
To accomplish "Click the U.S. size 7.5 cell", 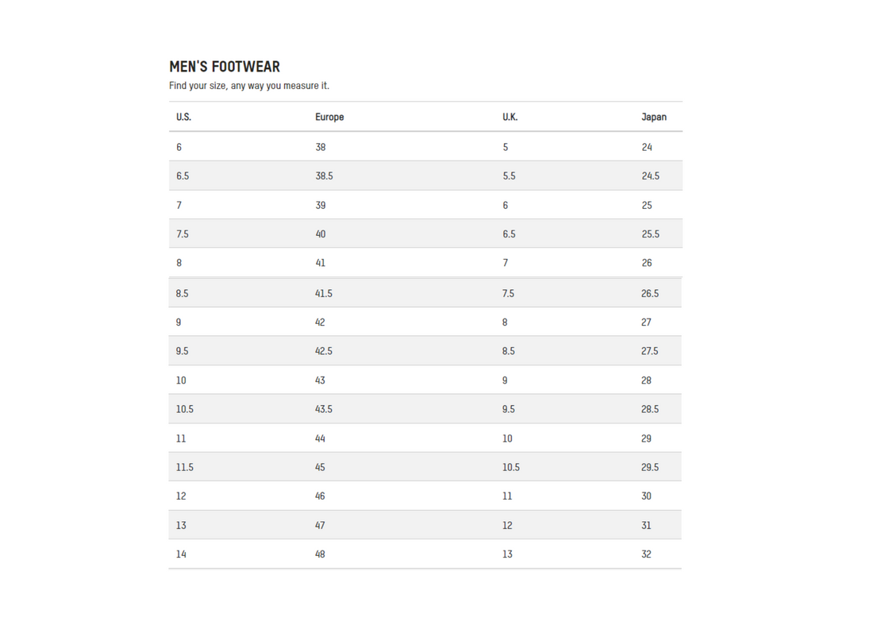I will (183, 234).
